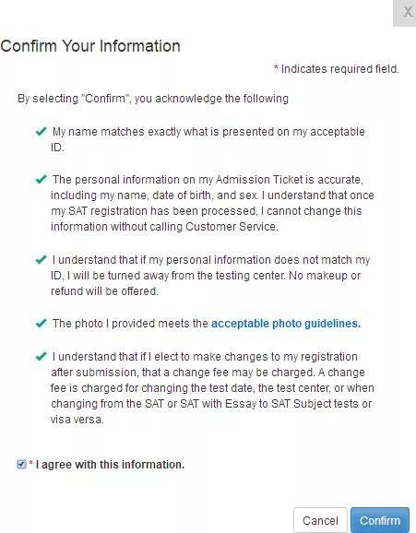Click the words 'The photo I provided meets the'
The height and width of the screenshot is (533, 416).
130,324
